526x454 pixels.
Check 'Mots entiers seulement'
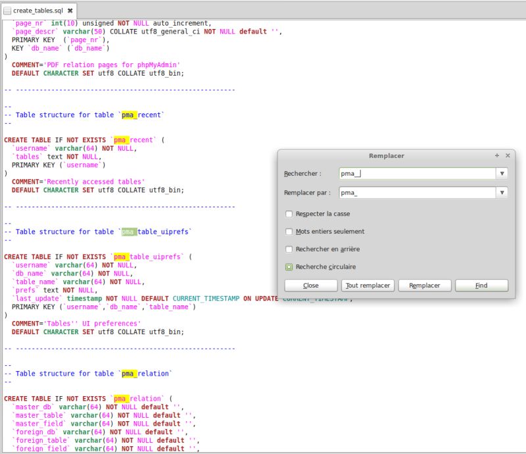pos(287,232)
